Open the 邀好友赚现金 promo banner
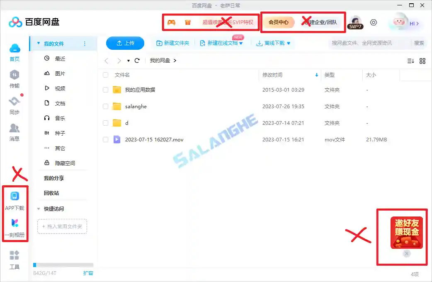 click(x=406, y=232)
